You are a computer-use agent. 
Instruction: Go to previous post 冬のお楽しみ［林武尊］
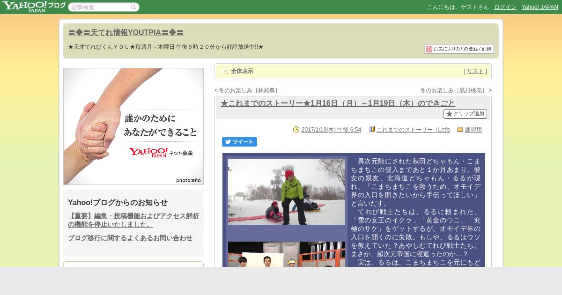pos(249,90)
